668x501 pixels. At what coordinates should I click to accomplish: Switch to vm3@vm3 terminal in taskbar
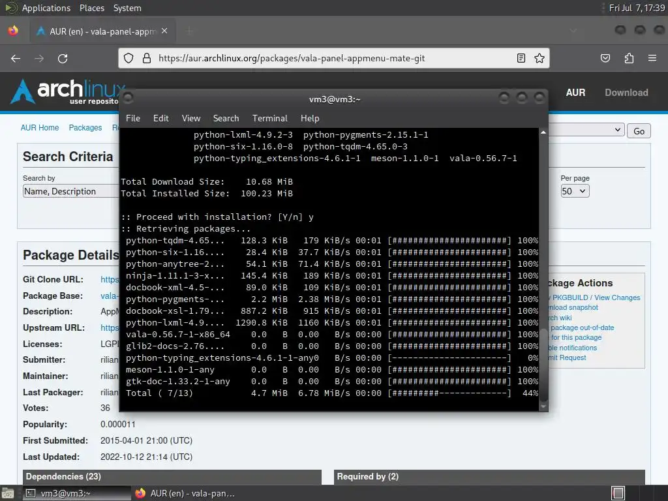tap(76, 493)
